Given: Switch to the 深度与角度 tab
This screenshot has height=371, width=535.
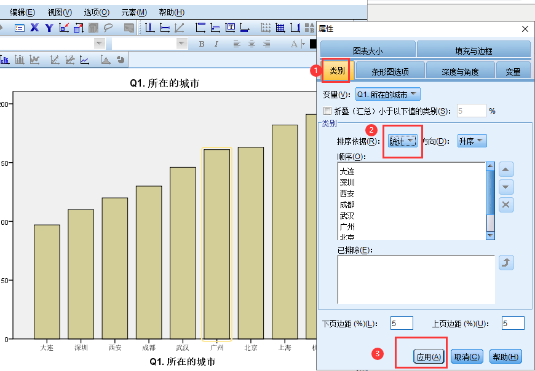Looking at the screenshot, I should [x=461, y=71].
